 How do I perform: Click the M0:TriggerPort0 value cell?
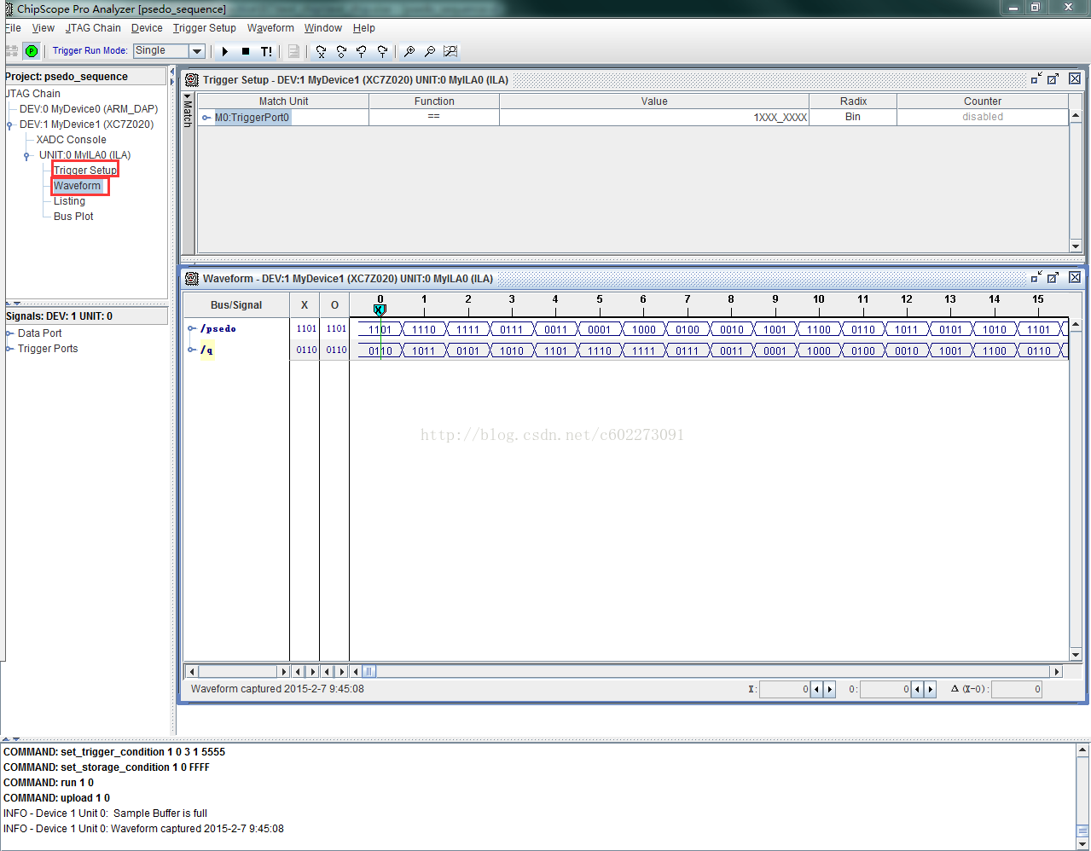click(654, 118)
